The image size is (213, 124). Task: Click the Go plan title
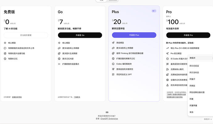tap(60, 12)
